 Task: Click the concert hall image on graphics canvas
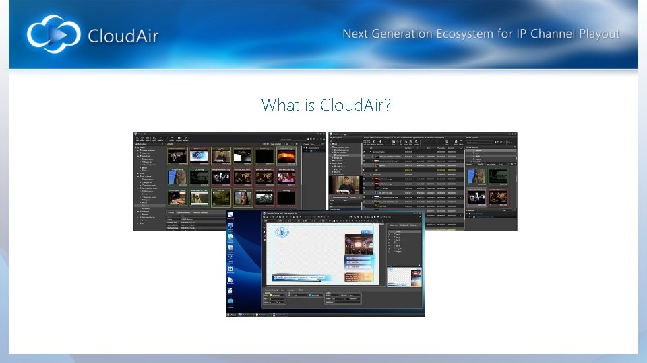pos(359,245)
